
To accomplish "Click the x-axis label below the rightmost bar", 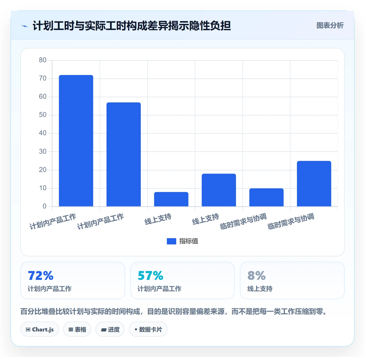I will (291, 222).
